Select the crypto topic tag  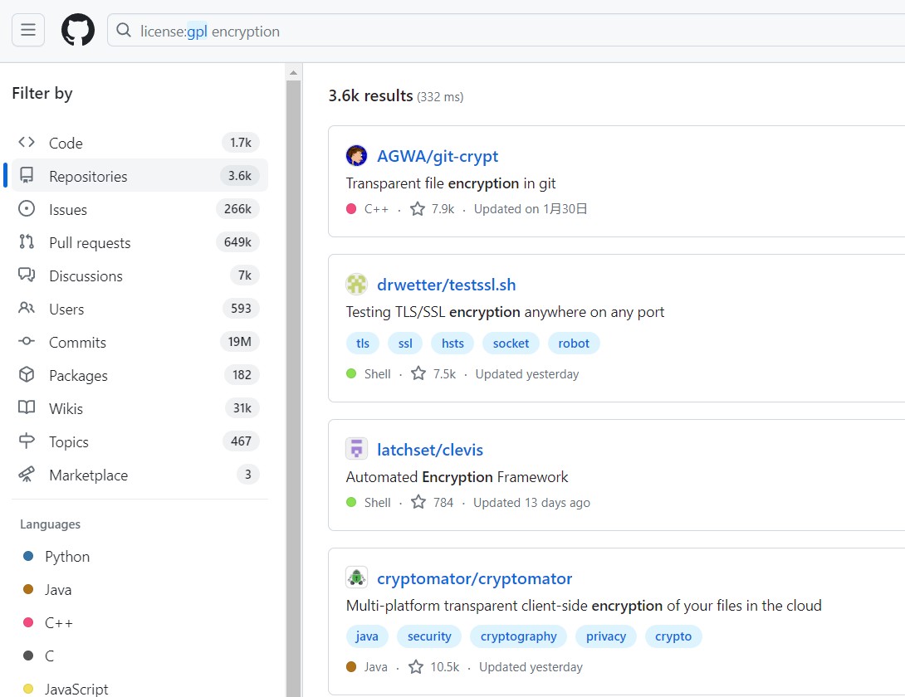tap(673, 636)
